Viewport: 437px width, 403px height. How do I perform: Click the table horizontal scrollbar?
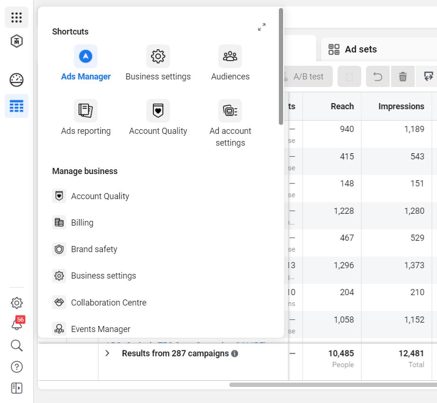point(333,385)
